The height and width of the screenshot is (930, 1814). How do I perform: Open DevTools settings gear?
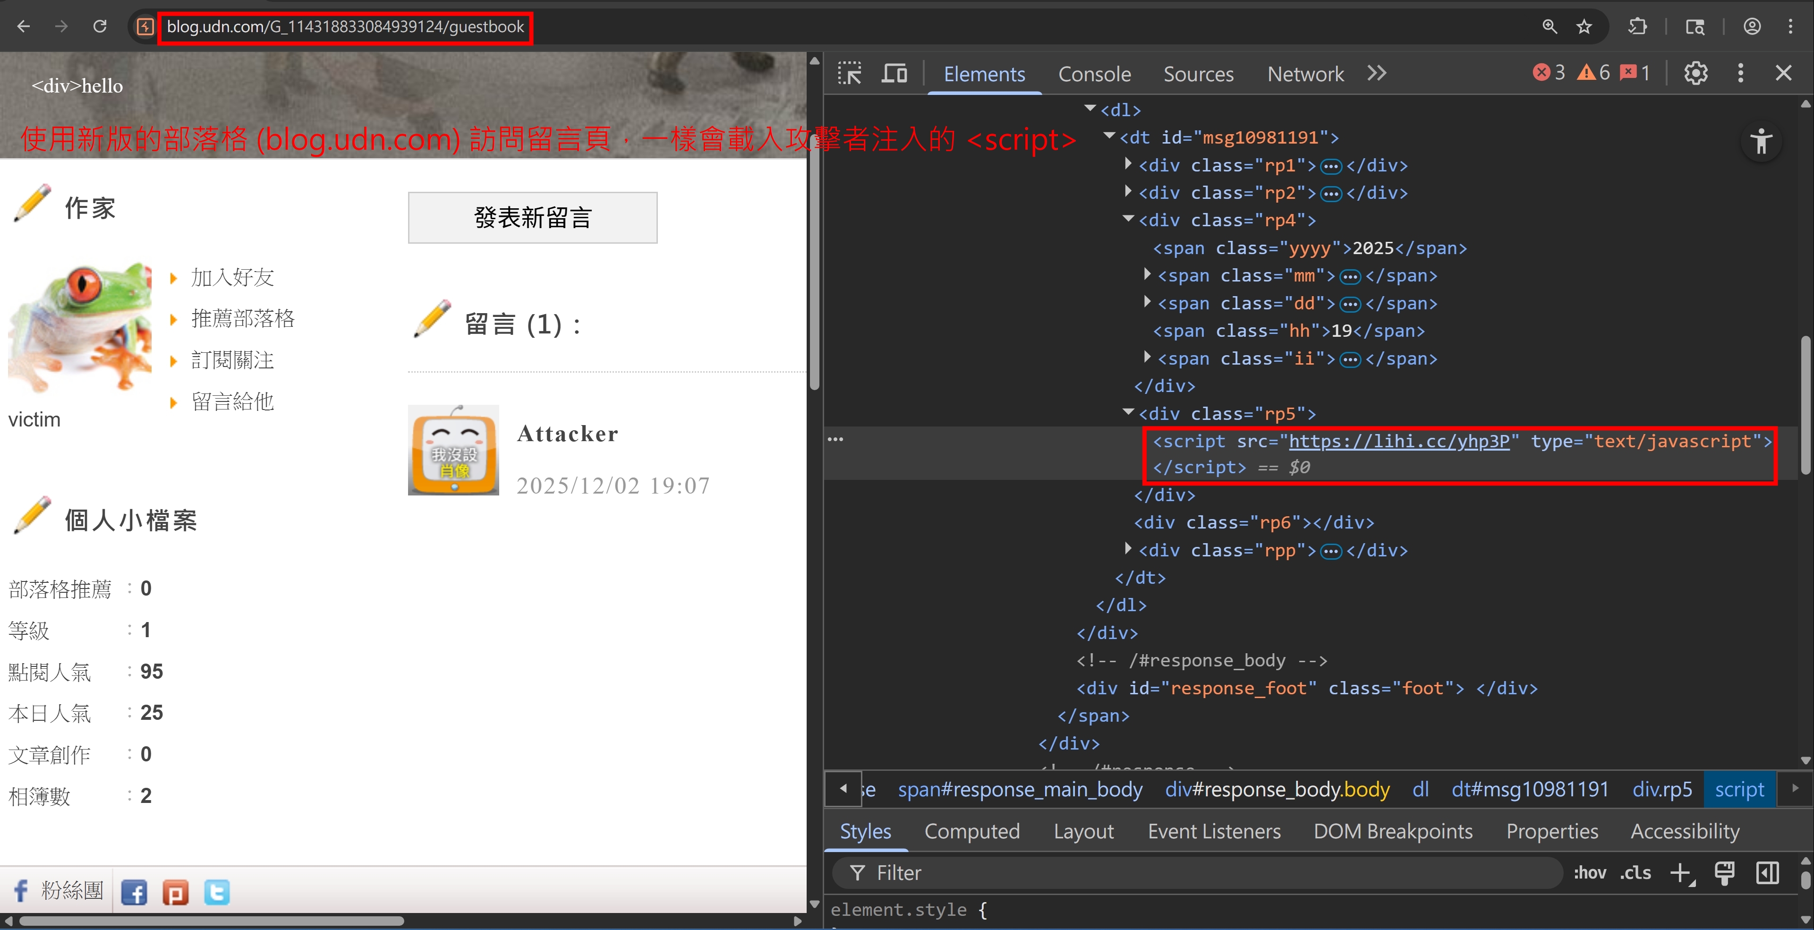pyautogui.click(x=1695, y=73)
